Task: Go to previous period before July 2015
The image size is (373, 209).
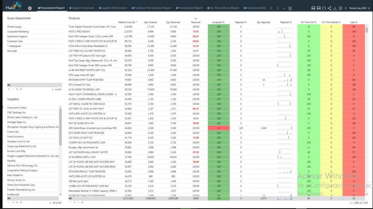Action: (x=346, y=8)
